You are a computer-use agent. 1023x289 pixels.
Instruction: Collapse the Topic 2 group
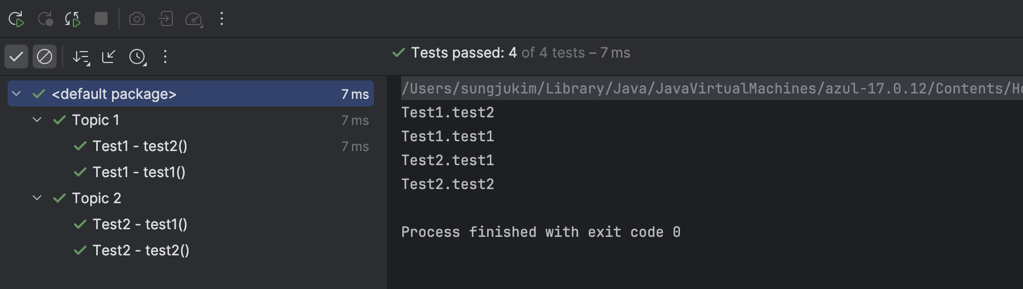click(x=37, y=198)
